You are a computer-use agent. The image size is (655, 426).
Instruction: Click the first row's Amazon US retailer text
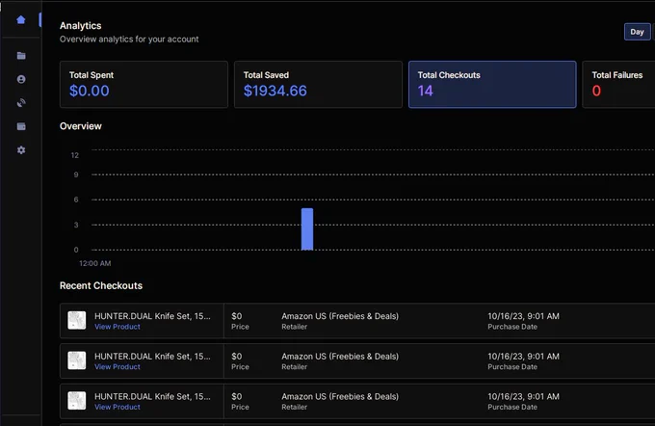click(x=340, y=316)
